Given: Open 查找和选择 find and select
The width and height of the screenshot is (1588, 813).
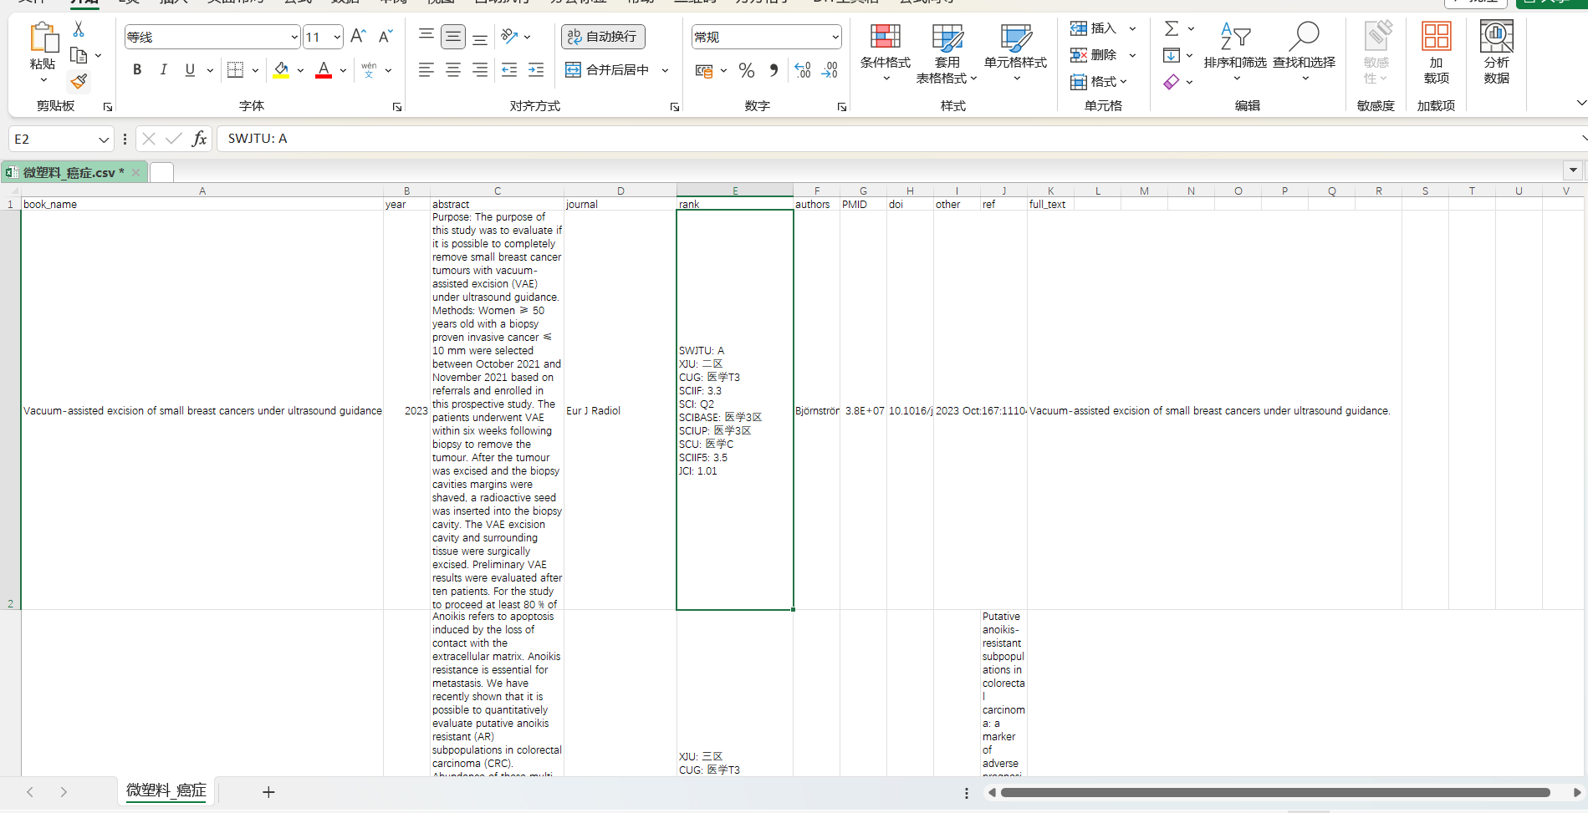Looking at the screenshot, I should 1305,51.
